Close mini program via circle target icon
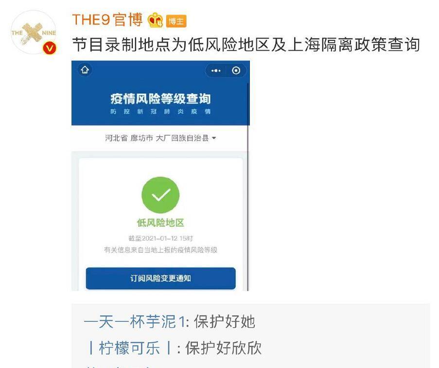 236,70
